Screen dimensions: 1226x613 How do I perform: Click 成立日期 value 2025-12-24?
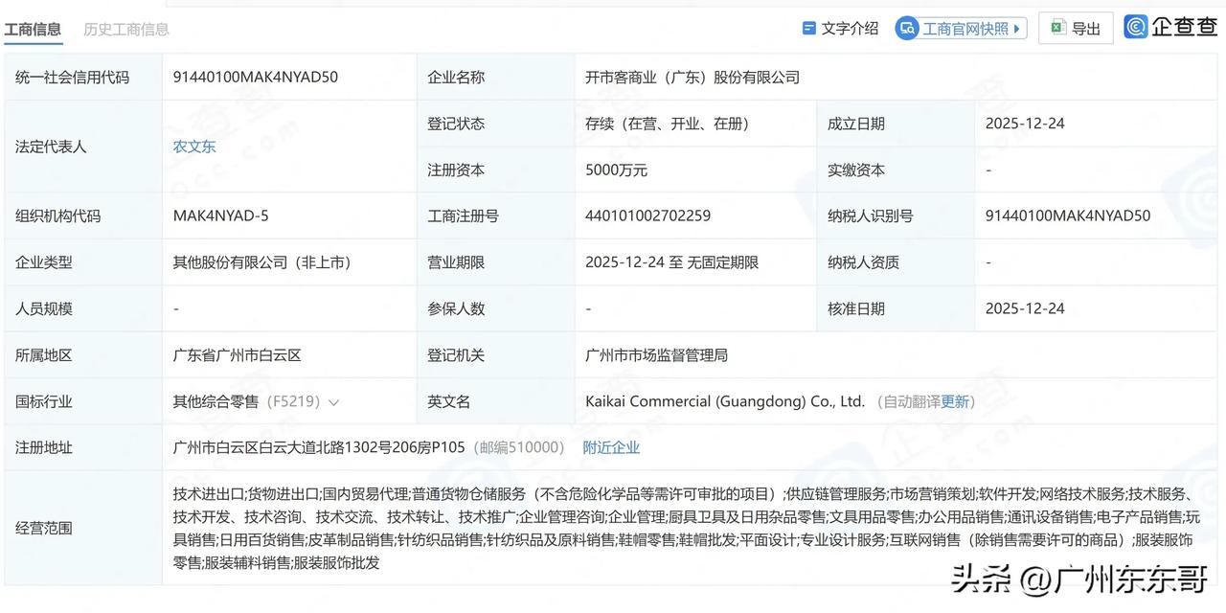tap(1025, 124)
